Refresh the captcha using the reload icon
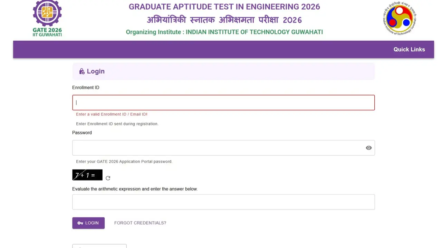This screenshot has width=442, height=248. tap(108, 178)
